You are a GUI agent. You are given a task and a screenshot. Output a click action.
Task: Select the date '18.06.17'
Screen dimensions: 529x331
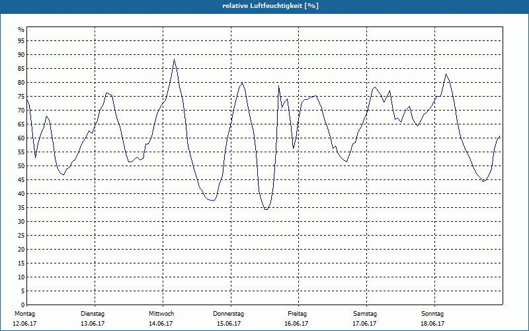point(432,324)
